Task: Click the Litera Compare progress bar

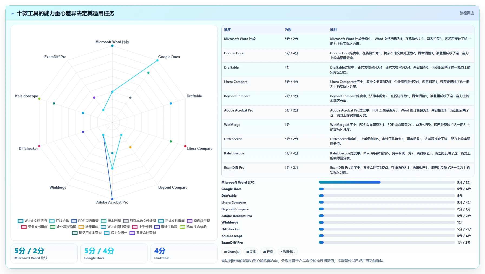Action: [x=387, y=202]
